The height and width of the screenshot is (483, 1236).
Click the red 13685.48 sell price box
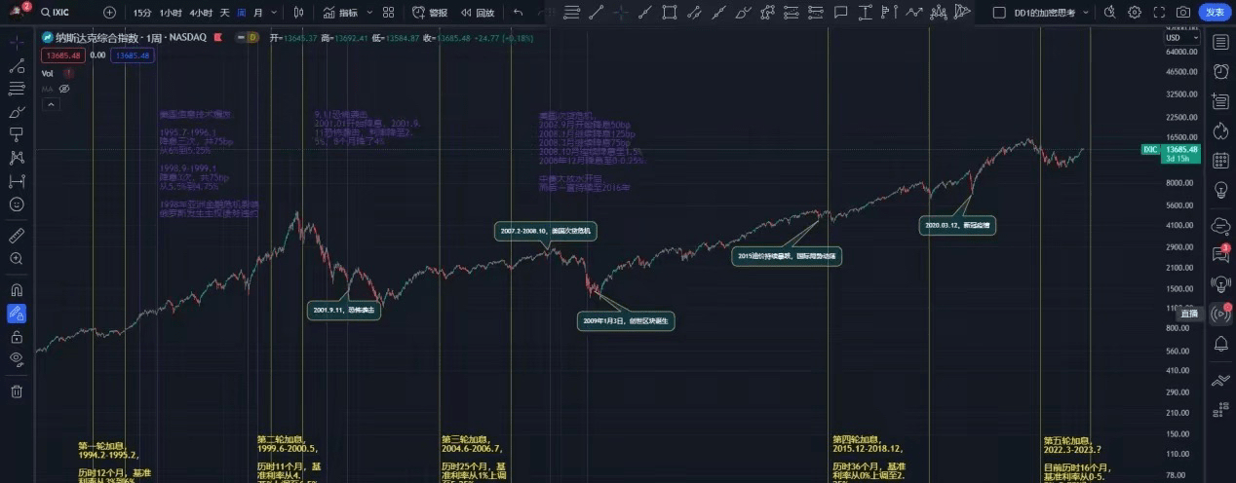point(62,56)
